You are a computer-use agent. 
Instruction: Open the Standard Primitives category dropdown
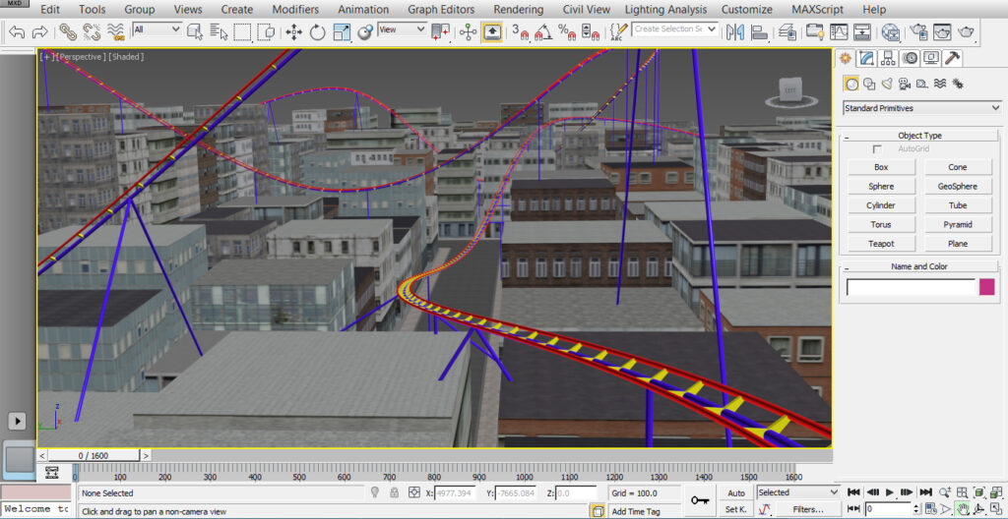click(x=921, y=108)
